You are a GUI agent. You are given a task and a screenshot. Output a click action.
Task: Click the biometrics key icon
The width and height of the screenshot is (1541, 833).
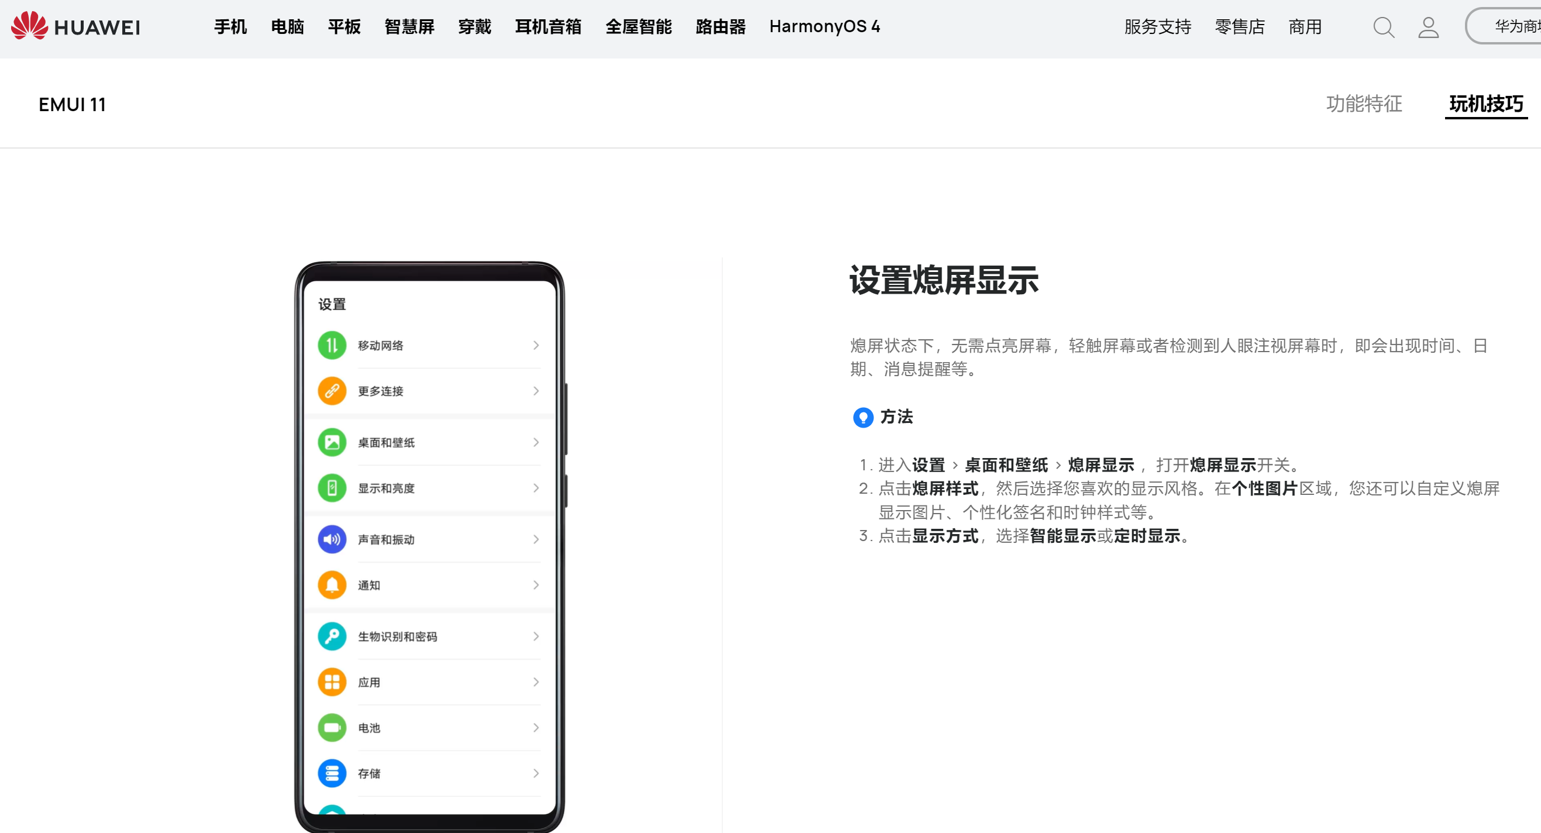pyautogui.click(x=332, y=636)
